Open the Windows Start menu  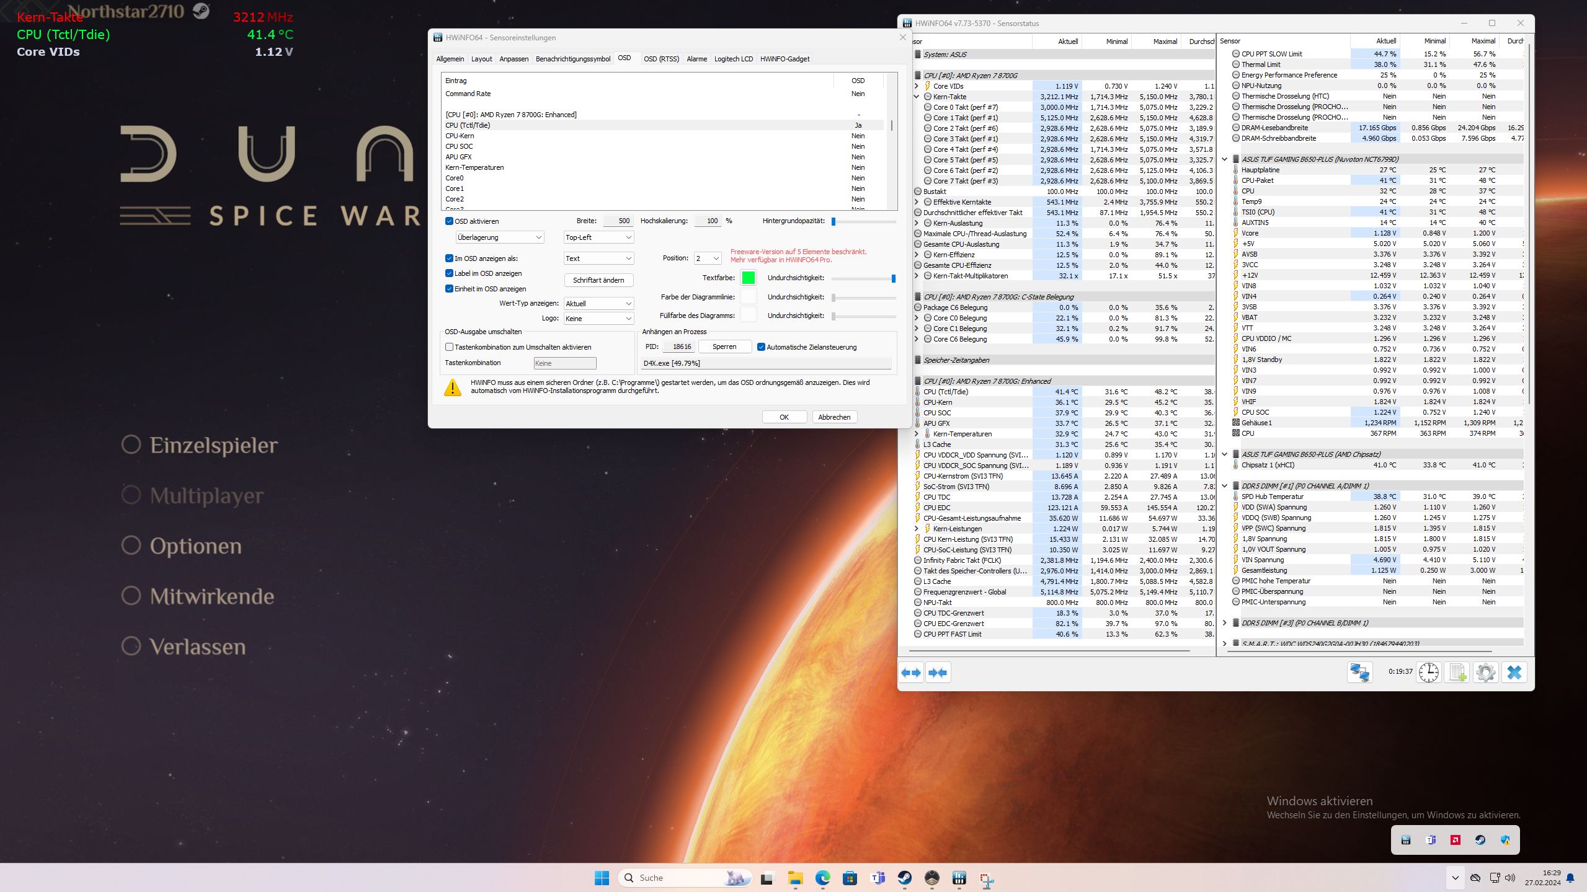(602, 878)
